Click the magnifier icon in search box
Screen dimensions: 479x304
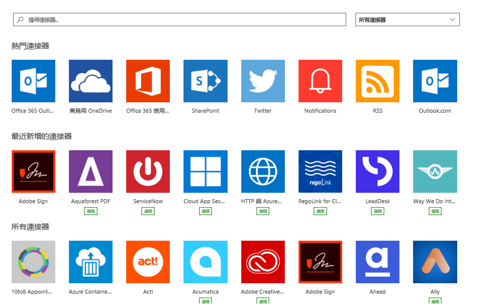20,20
